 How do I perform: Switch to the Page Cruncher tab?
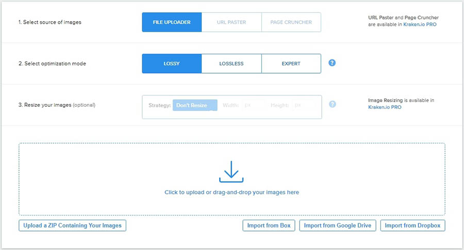[291, 22]
